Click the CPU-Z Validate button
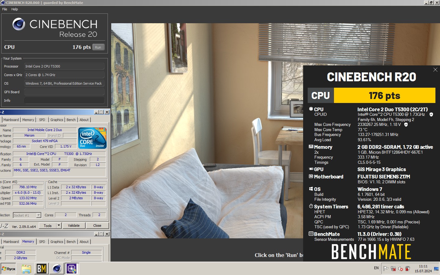This screenshot has width=440, height=275. (74, 226)
